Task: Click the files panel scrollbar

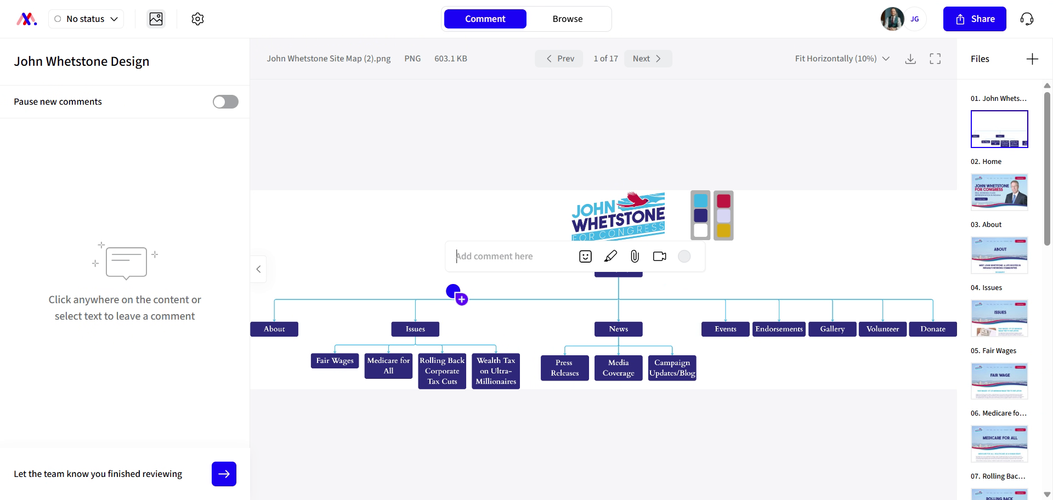Action: click(x=1047, y=169)
